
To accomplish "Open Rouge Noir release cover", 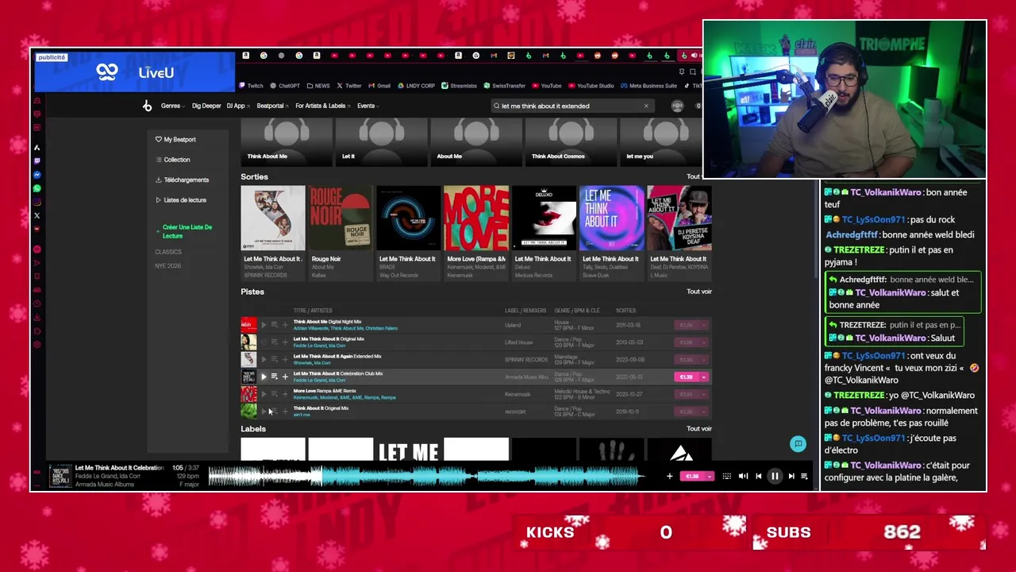I will [341, 218].
